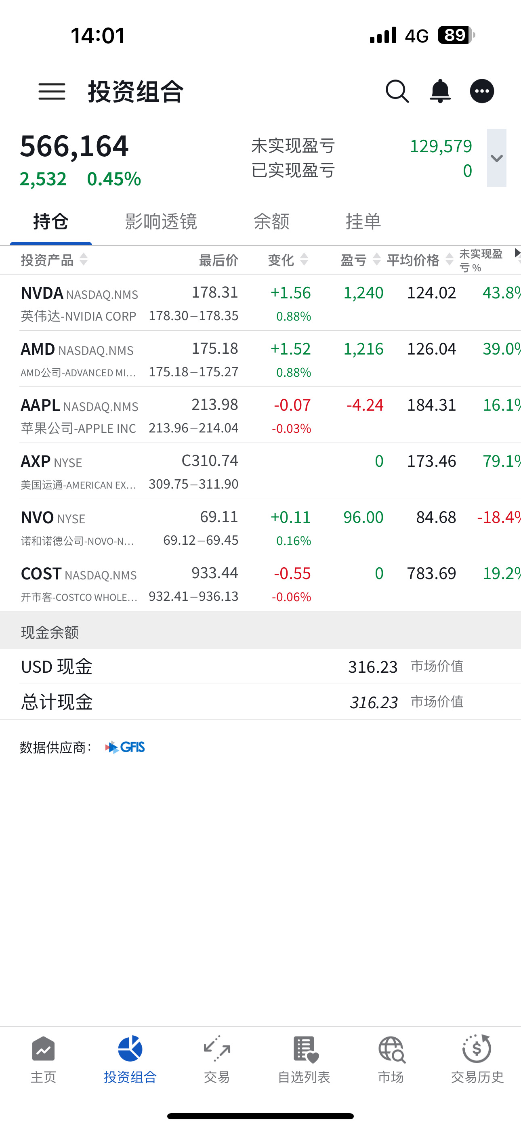This screenshot has width=521, height=1129.
Task: Open the hamburger menu
Action: point(52,91)
